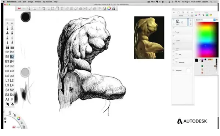Select brush S1 in brush palette
The image size is (220, 136).
pos(7,90)
